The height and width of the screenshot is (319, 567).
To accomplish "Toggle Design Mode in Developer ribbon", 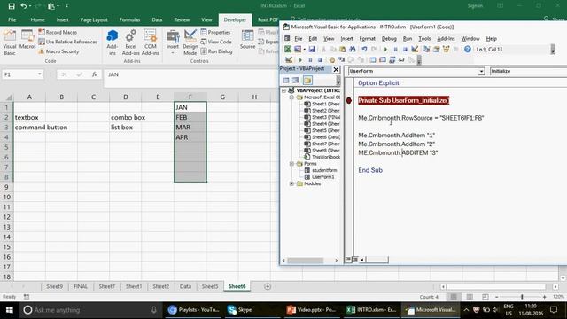I will coord(190,43).
